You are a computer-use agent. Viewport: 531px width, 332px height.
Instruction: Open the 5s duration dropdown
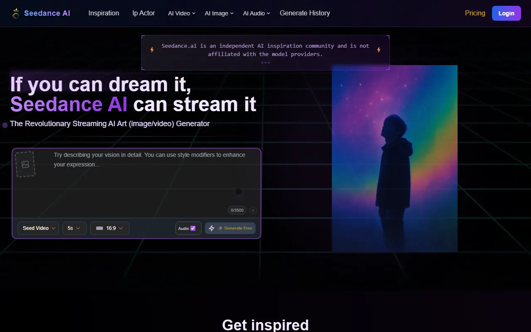[x=74, y=228]
